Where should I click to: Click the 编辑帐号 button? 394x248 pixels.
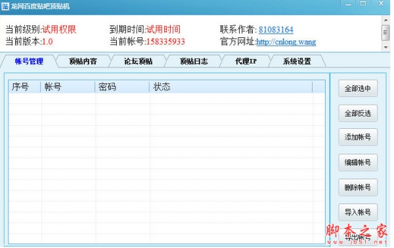tap(358, 162)
